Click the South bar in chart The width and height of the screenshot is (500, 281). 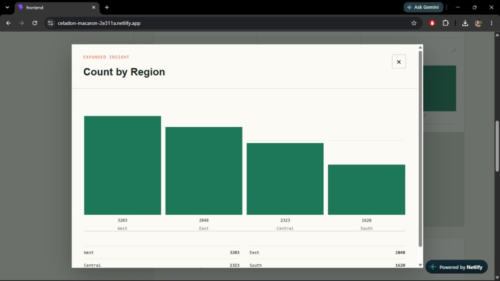pyautogui.click(x=367, y=189)
